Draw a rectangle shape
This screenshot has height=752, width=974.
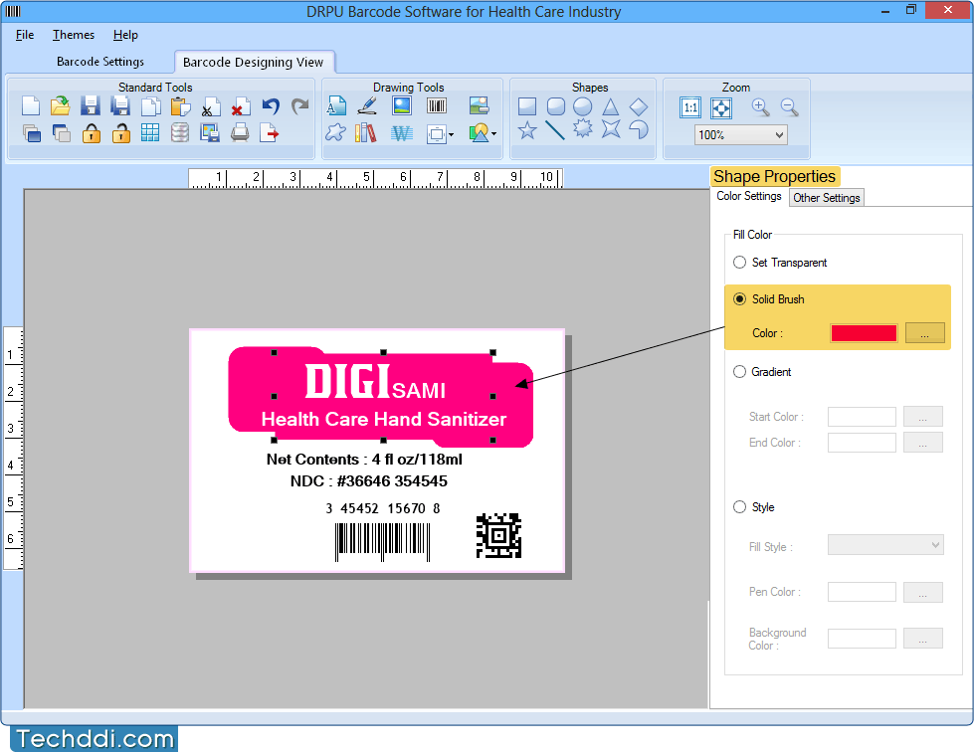point(526,106)
